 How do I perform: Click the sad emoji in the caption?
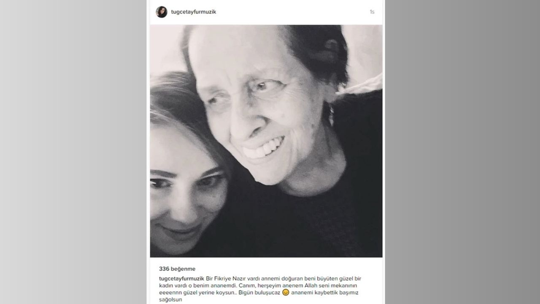(286, 293)
